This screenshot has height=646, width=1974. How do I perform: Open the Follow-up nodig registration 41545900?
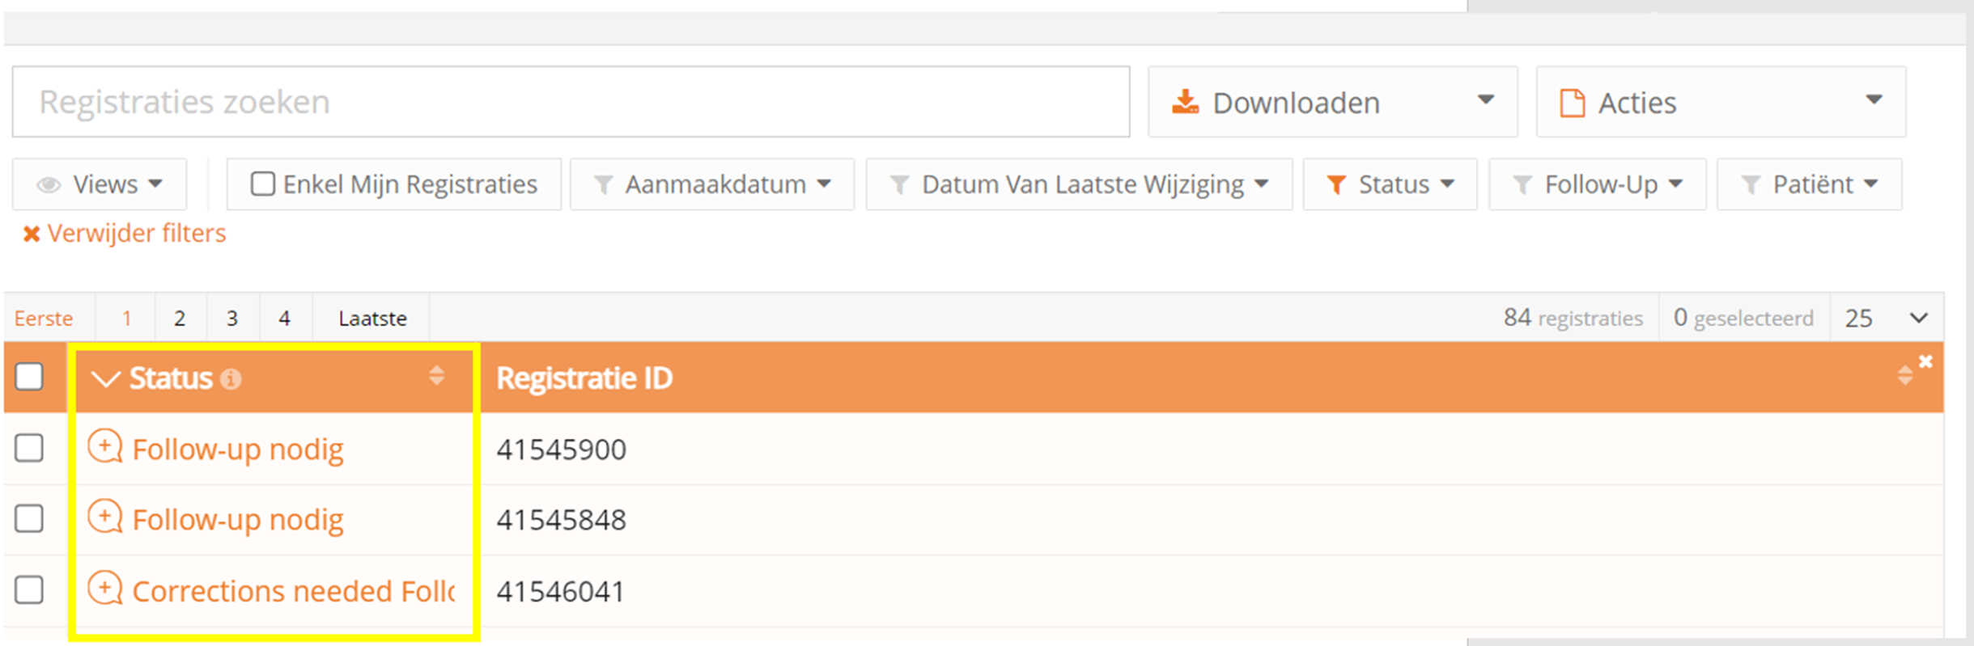tap(238, 450)
